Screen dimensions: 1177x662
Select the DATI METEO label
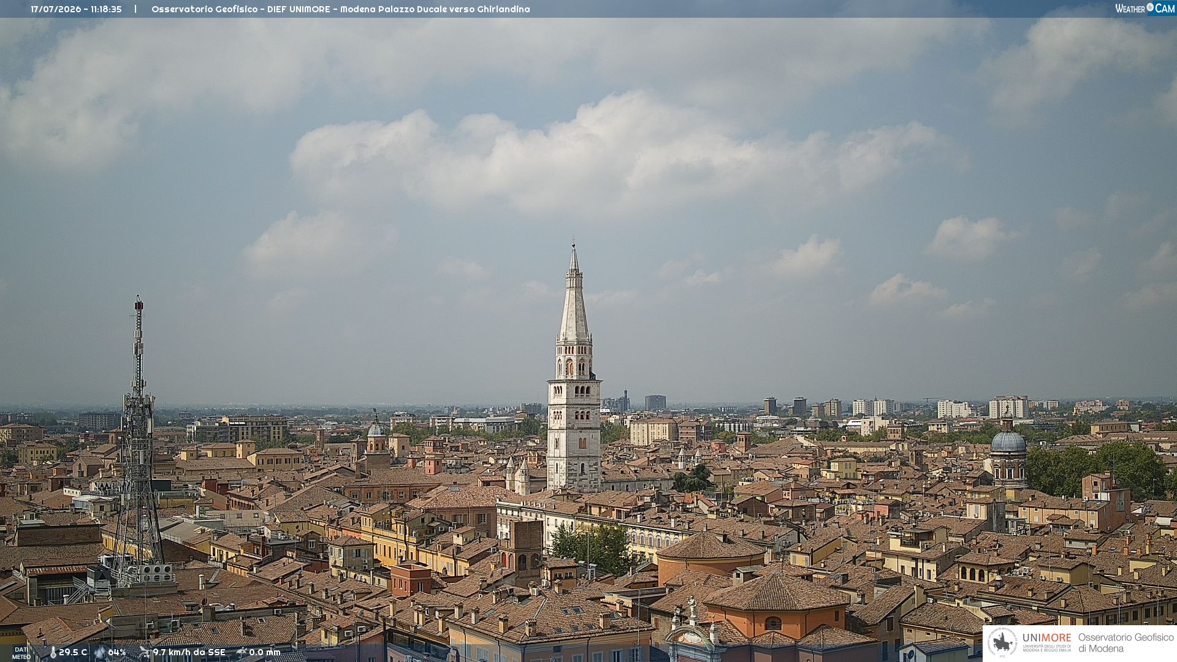[x=21, y=653]
